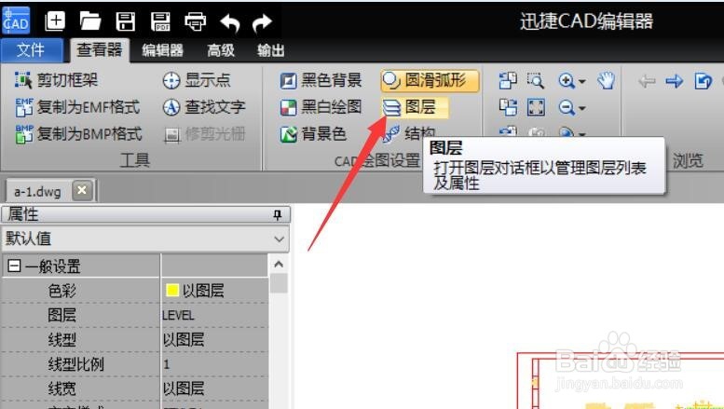Click the zoom out magnifier icon
The image size is (724, 409).
[567, 107]
